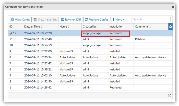179x106 pixels.
Task: Click Retrieved status in revision 11
Action: tap(115, 39)
